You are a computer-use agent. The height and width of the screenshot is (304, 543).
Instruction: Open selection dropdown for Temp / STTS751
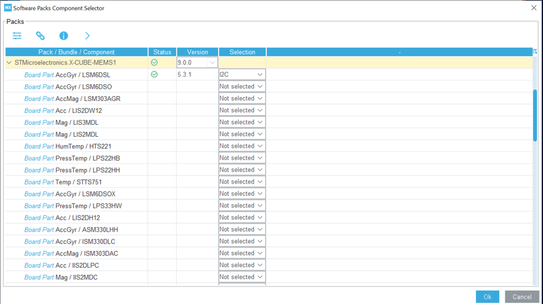pyautogui.click(x=242, y=182)
